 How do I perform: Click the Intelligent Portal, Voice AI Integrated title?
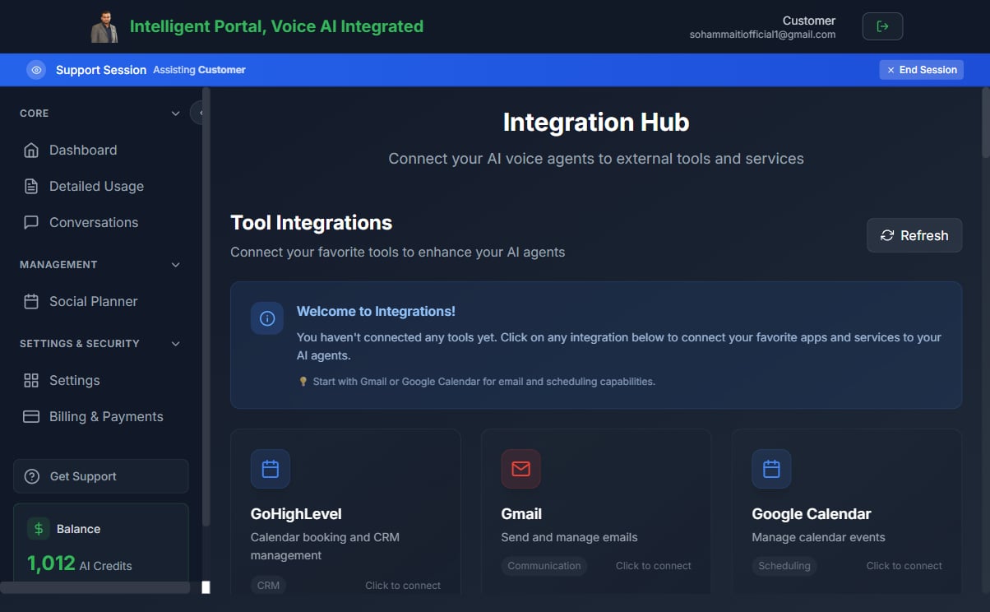coord(276,26)
